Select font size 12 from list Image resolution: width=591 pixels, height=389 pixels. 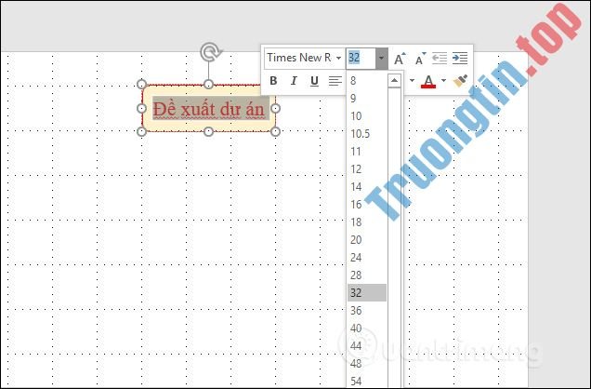tap(367, 169)
